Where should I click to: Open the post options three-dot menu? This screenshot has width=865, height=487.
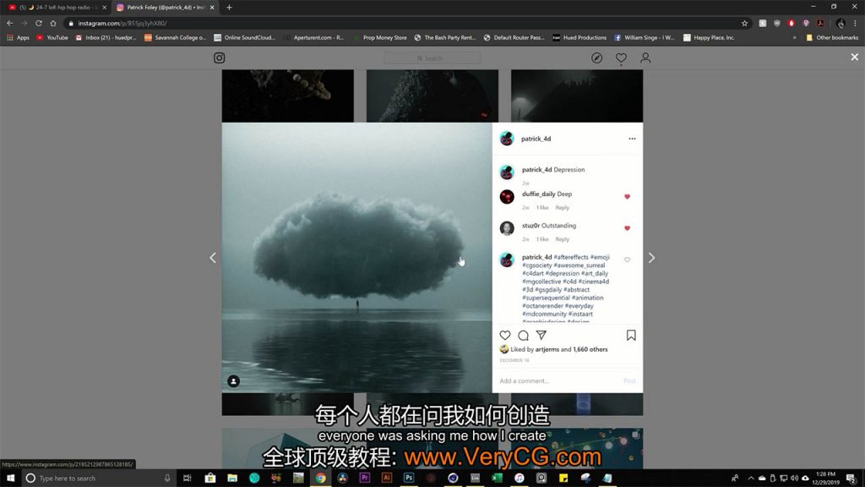[x=632, y=139]
